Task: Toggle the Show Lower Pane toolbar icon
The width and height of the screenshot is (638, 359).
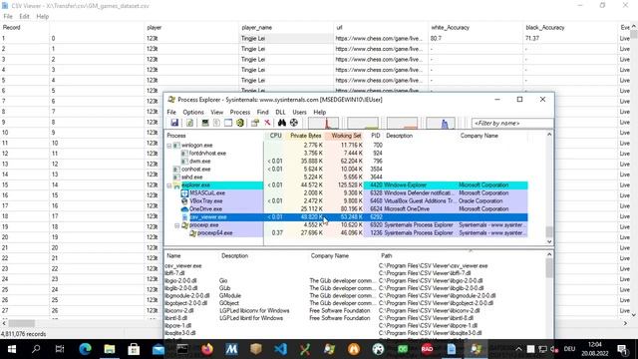Action: pyautogui.click(x=228, y=123)
